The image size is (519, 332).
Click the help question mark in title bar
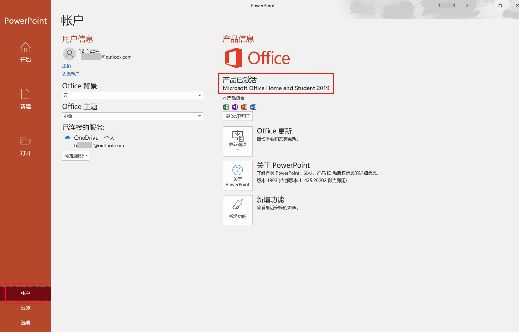click(x=467, y=5)
